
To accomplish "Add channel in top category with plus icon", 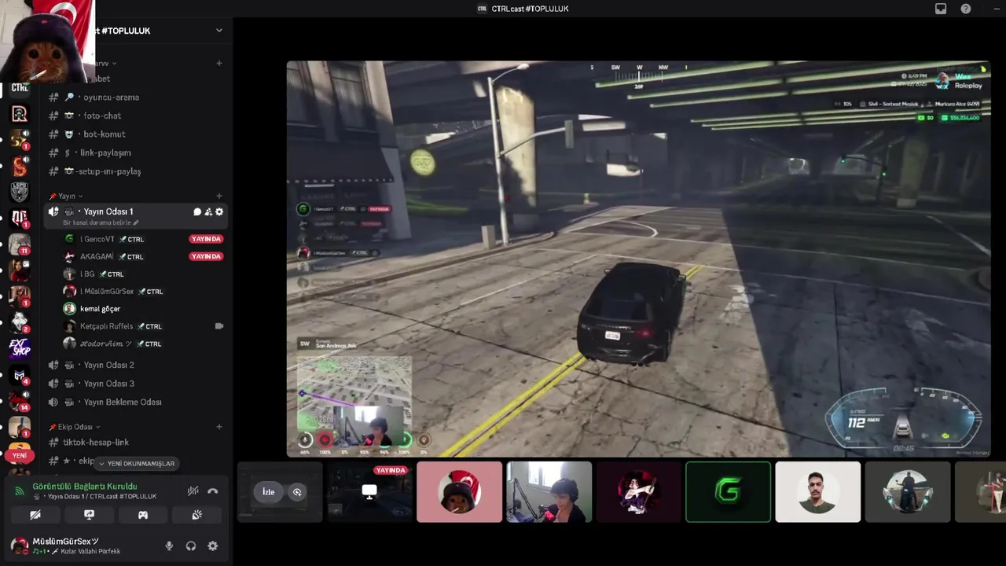I will [219, 63].
